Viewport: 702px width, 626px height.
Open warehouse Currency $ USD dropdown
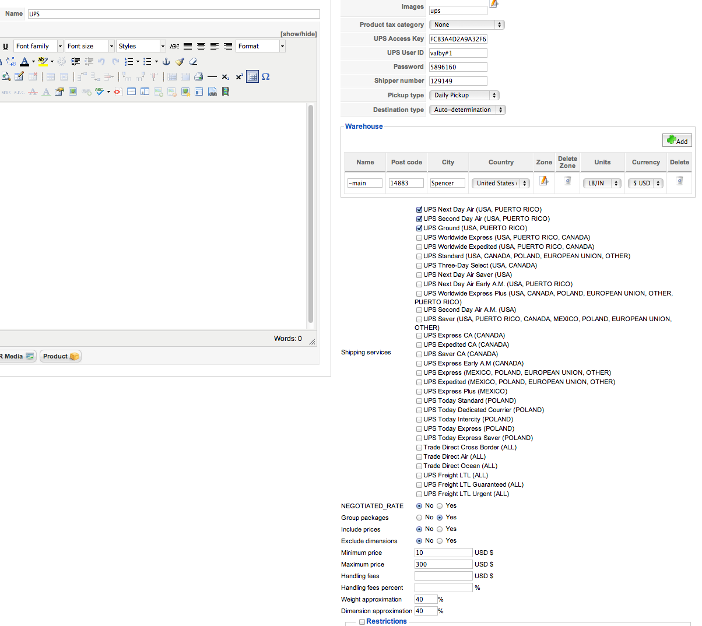[646, 183]
